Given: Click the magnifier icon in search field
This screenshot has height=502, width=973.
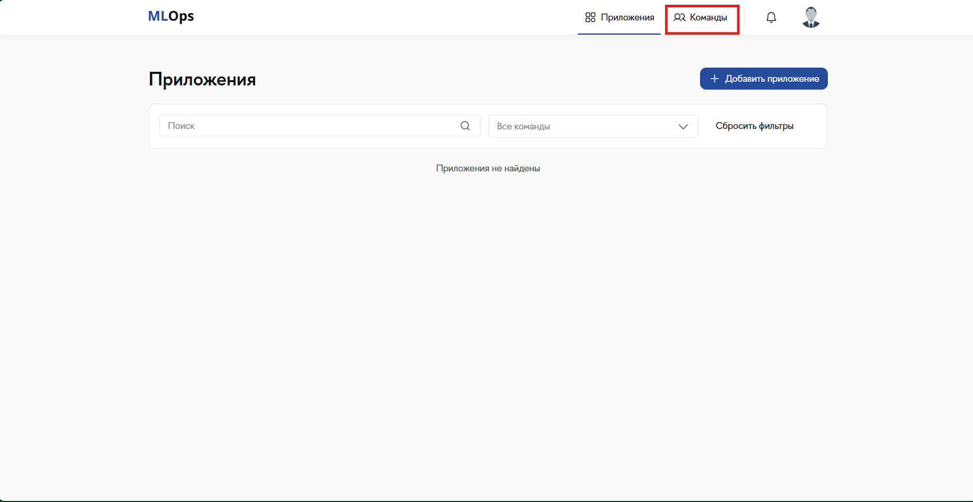Looking at the screenshot, I should [465, 126].
